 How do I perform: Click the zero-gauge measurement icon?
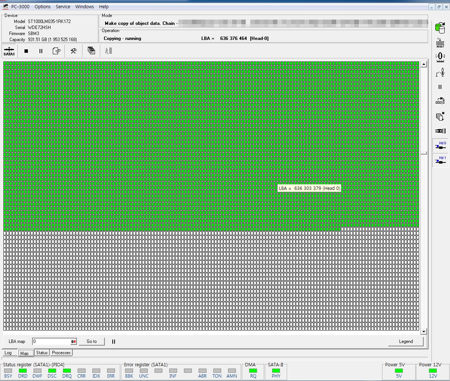click(440, 57)
